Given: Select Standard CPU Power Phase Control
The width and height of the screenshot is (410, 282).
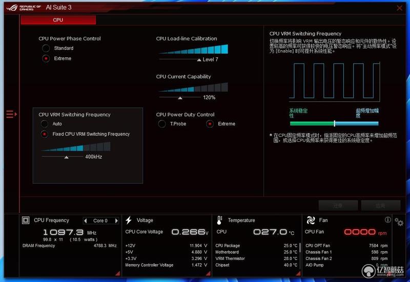Looking at the screenshot, I should click(46, 48).
